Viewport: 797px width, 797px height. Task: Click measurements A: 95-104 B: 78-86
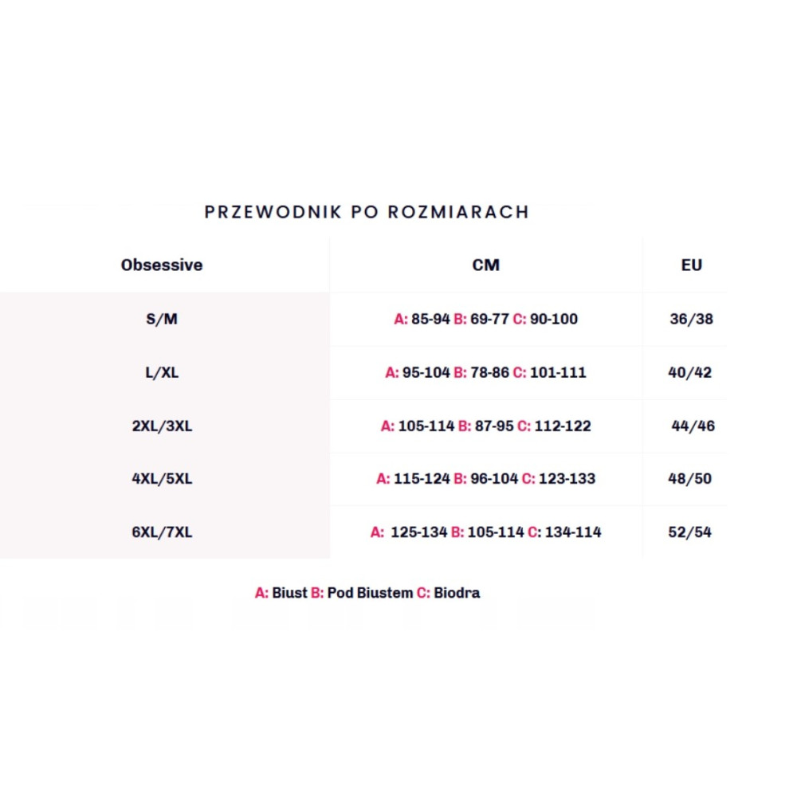(x=486, y=372)
